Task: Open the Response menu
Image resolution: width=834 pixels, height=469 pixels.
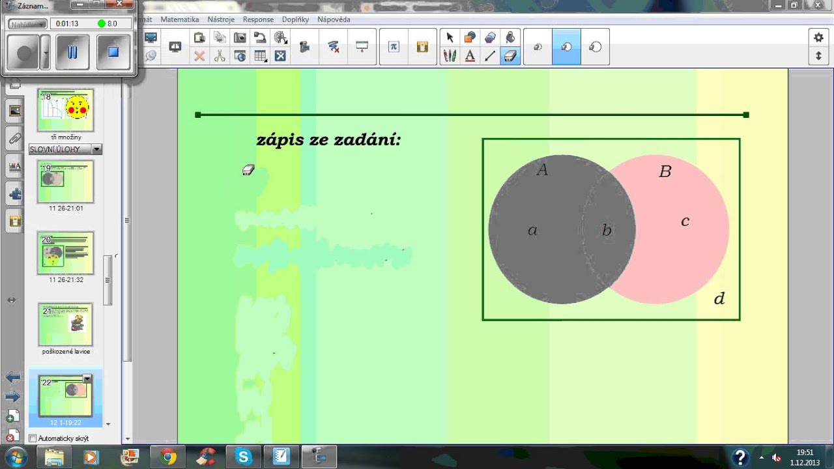Action: [x=258, y=20]
